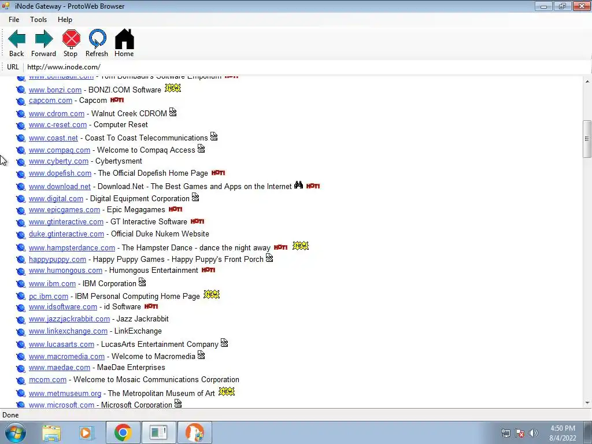Viewport: 592px width, 444px height.
Task: Visit www.metmuseum.org link
Action: pos(65,393)
